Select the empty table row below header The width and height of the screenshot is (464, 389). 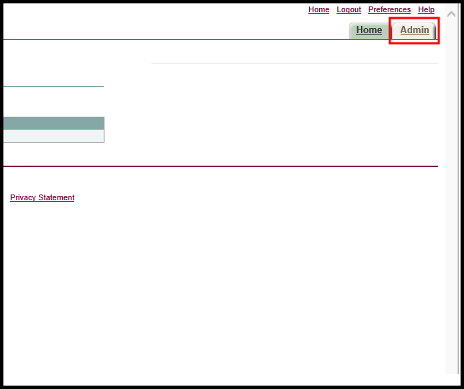53,136
